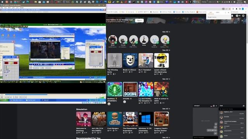Screen dimensions: 248x139
Task: Click the 'Break In (Story)' title text
Action: tap(129, 70)
